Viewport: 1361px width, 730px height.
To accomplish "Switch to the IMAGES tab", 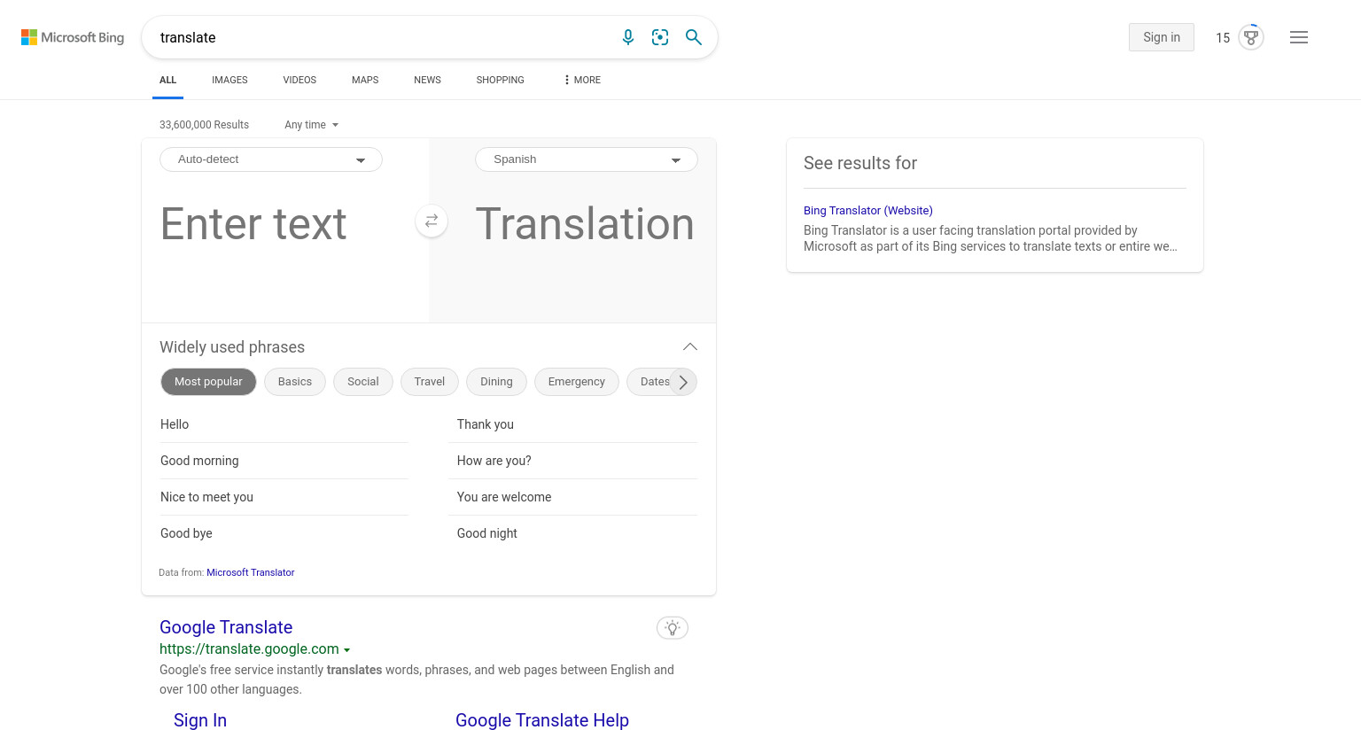I will (229, 80).
